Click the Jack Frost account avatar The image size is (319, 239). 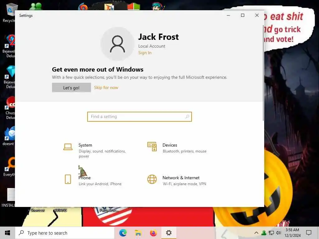pos(117,44)
